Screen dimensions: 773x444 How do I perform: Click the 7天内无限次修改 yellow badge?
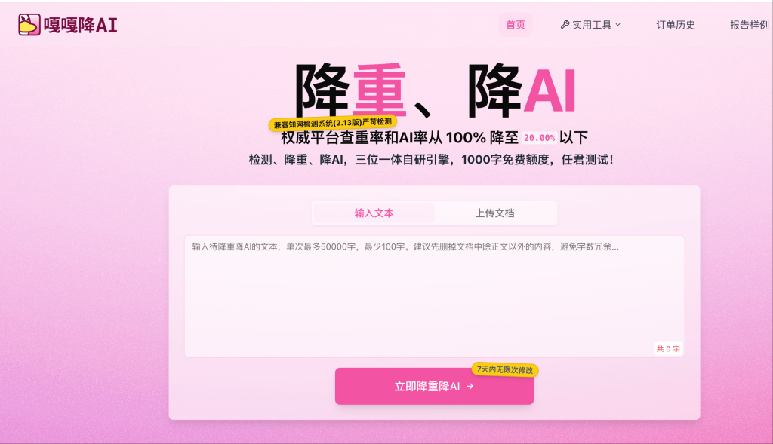(x=505, y=369)
